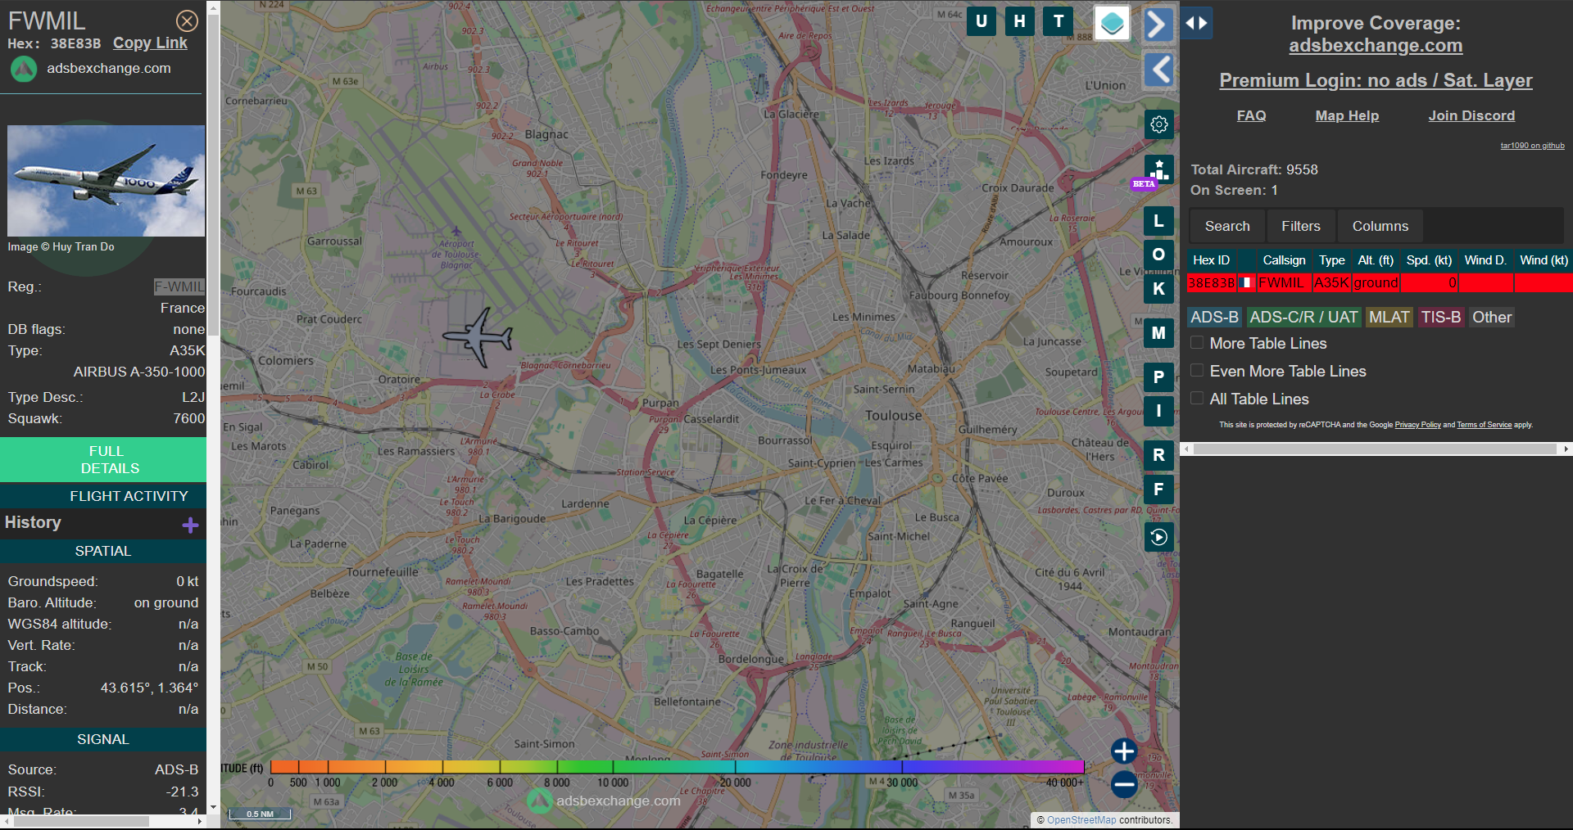Click the adsbexchange logo in info panel
This screenshot has width=1573, height=830.
(x=24, y=69)
